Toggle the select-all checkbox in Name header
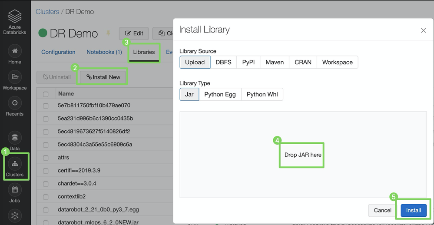This screenshot has width=434, height=225. (x=46, y=94)
